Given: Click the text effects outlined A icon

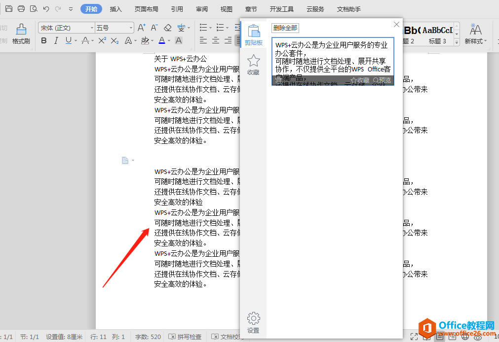Looking at the screenshot, I should (128, 40).
